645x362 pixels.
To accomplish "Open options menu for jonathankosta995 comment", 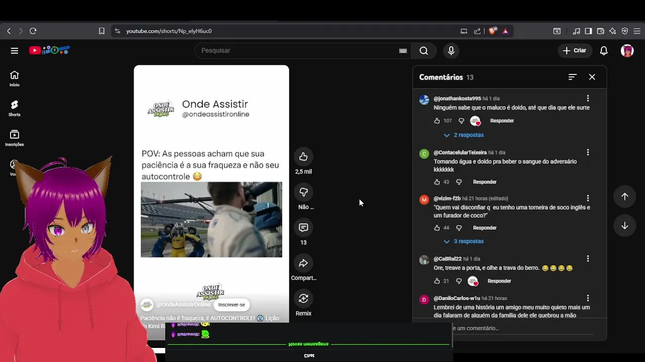I will 588,99.
